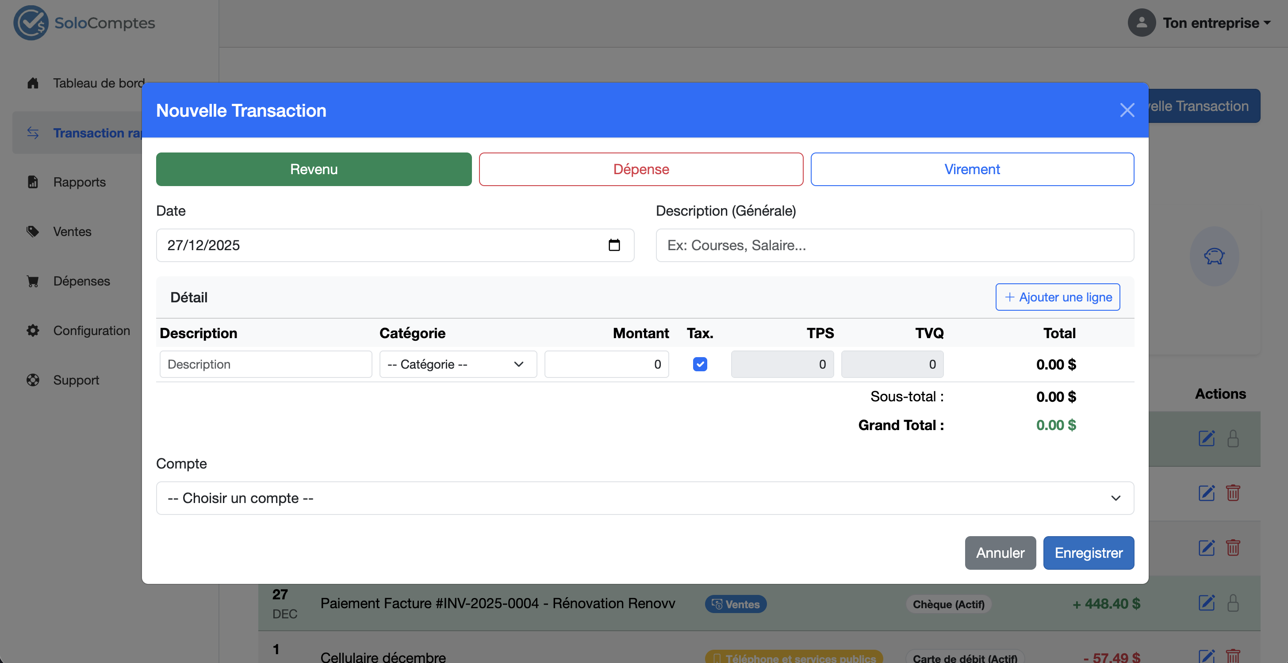Image resolution: width=1288 pixels, height=663 pixels.
Task: Open the date picker calendar icon
Action: [x=614, y=245]
